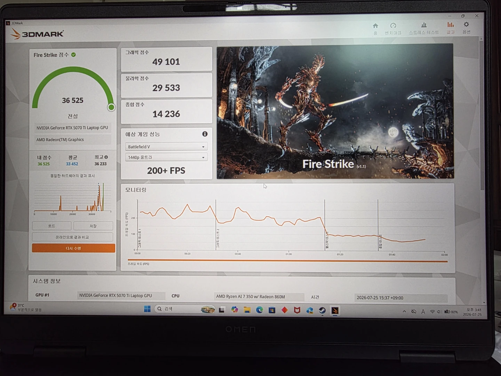The image size is (501, 376).
Task: Click the battery 80% tray indicator
Action: pyautogui.click(x=451, y=312)
